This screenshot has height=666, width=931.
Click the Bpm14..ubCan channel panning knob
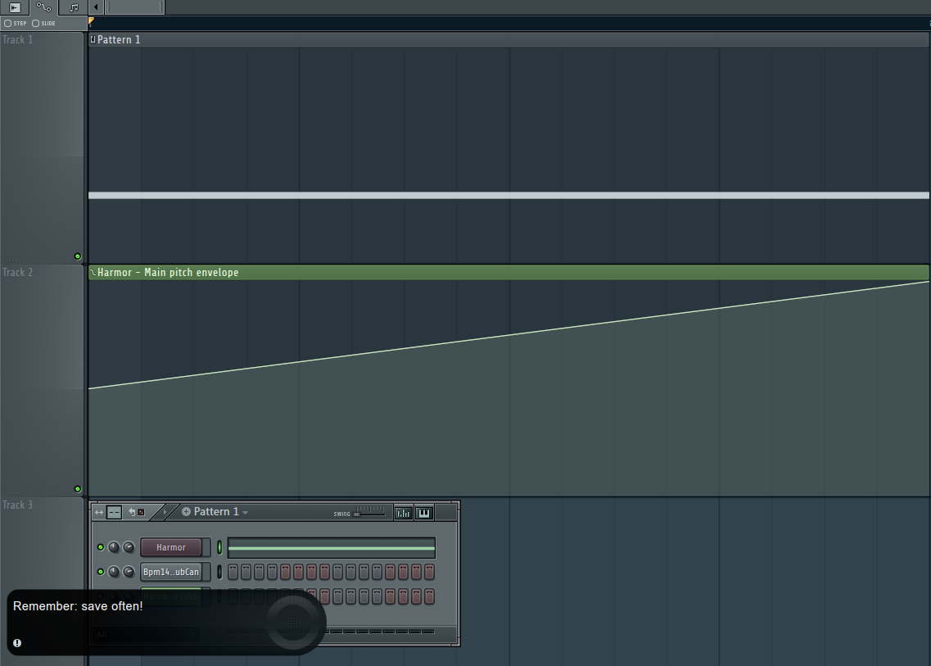114,572
